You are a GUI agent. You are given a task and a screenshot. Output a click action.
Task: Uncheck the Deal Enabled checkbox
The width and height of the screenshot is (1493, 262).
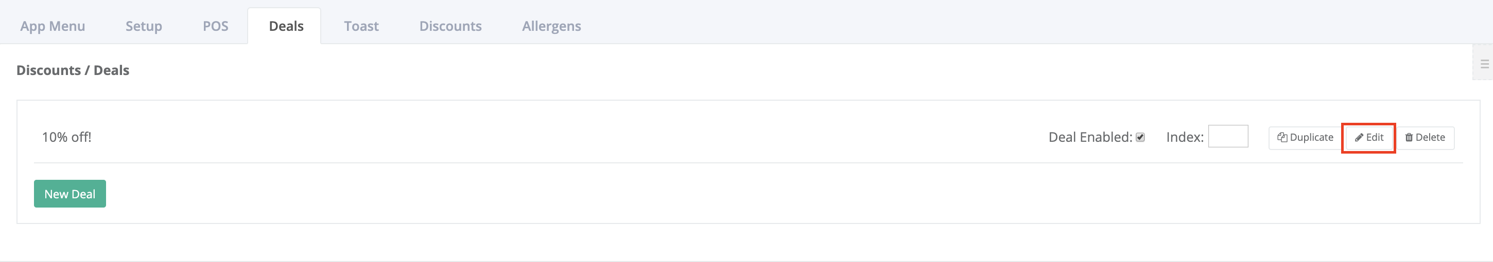pos(1140,138)
